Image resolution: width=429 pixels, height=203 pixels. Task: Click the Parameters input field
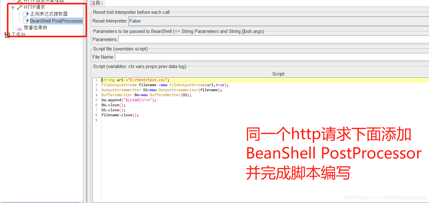click(219, 39)
